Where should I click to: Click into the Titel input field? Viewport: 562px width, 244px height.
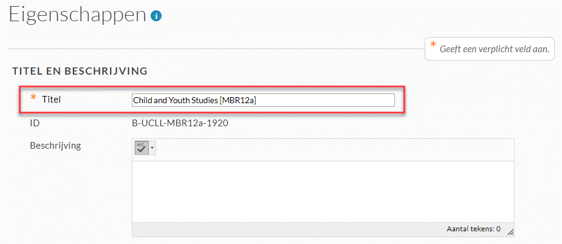click(263, 100)
